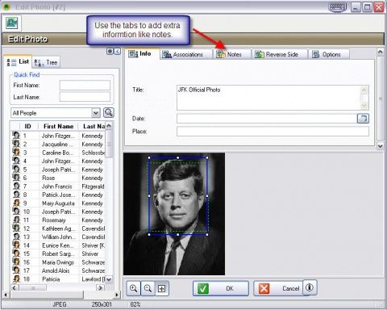
Task: Click info panel scroll down arrow
Action: click(380, 145)
